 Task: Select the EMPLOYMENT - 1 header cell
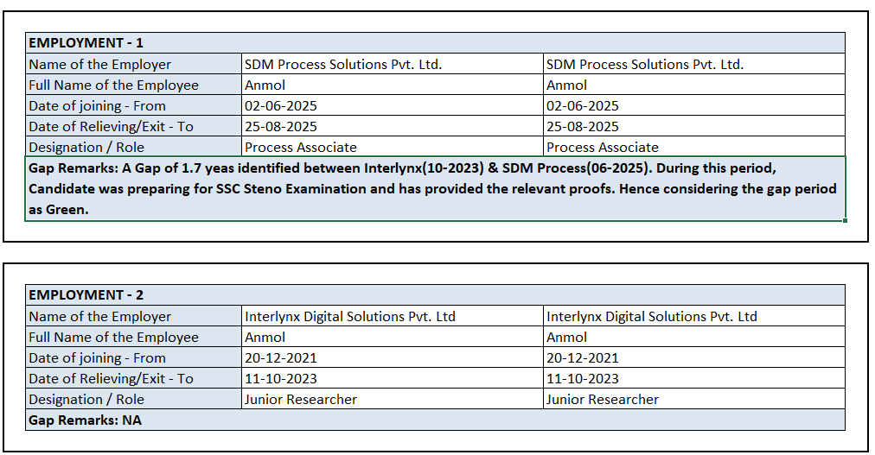click(x=435, y=43)
